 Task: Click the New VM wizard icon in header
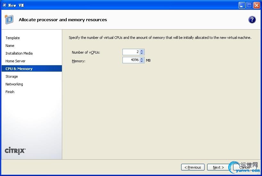9,19
